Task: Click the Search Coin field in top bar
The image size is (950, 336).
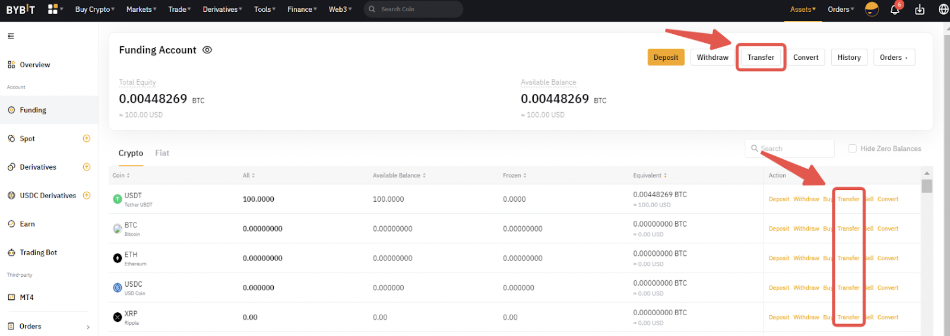Action: pyautogui.click(x=413, y=9)
